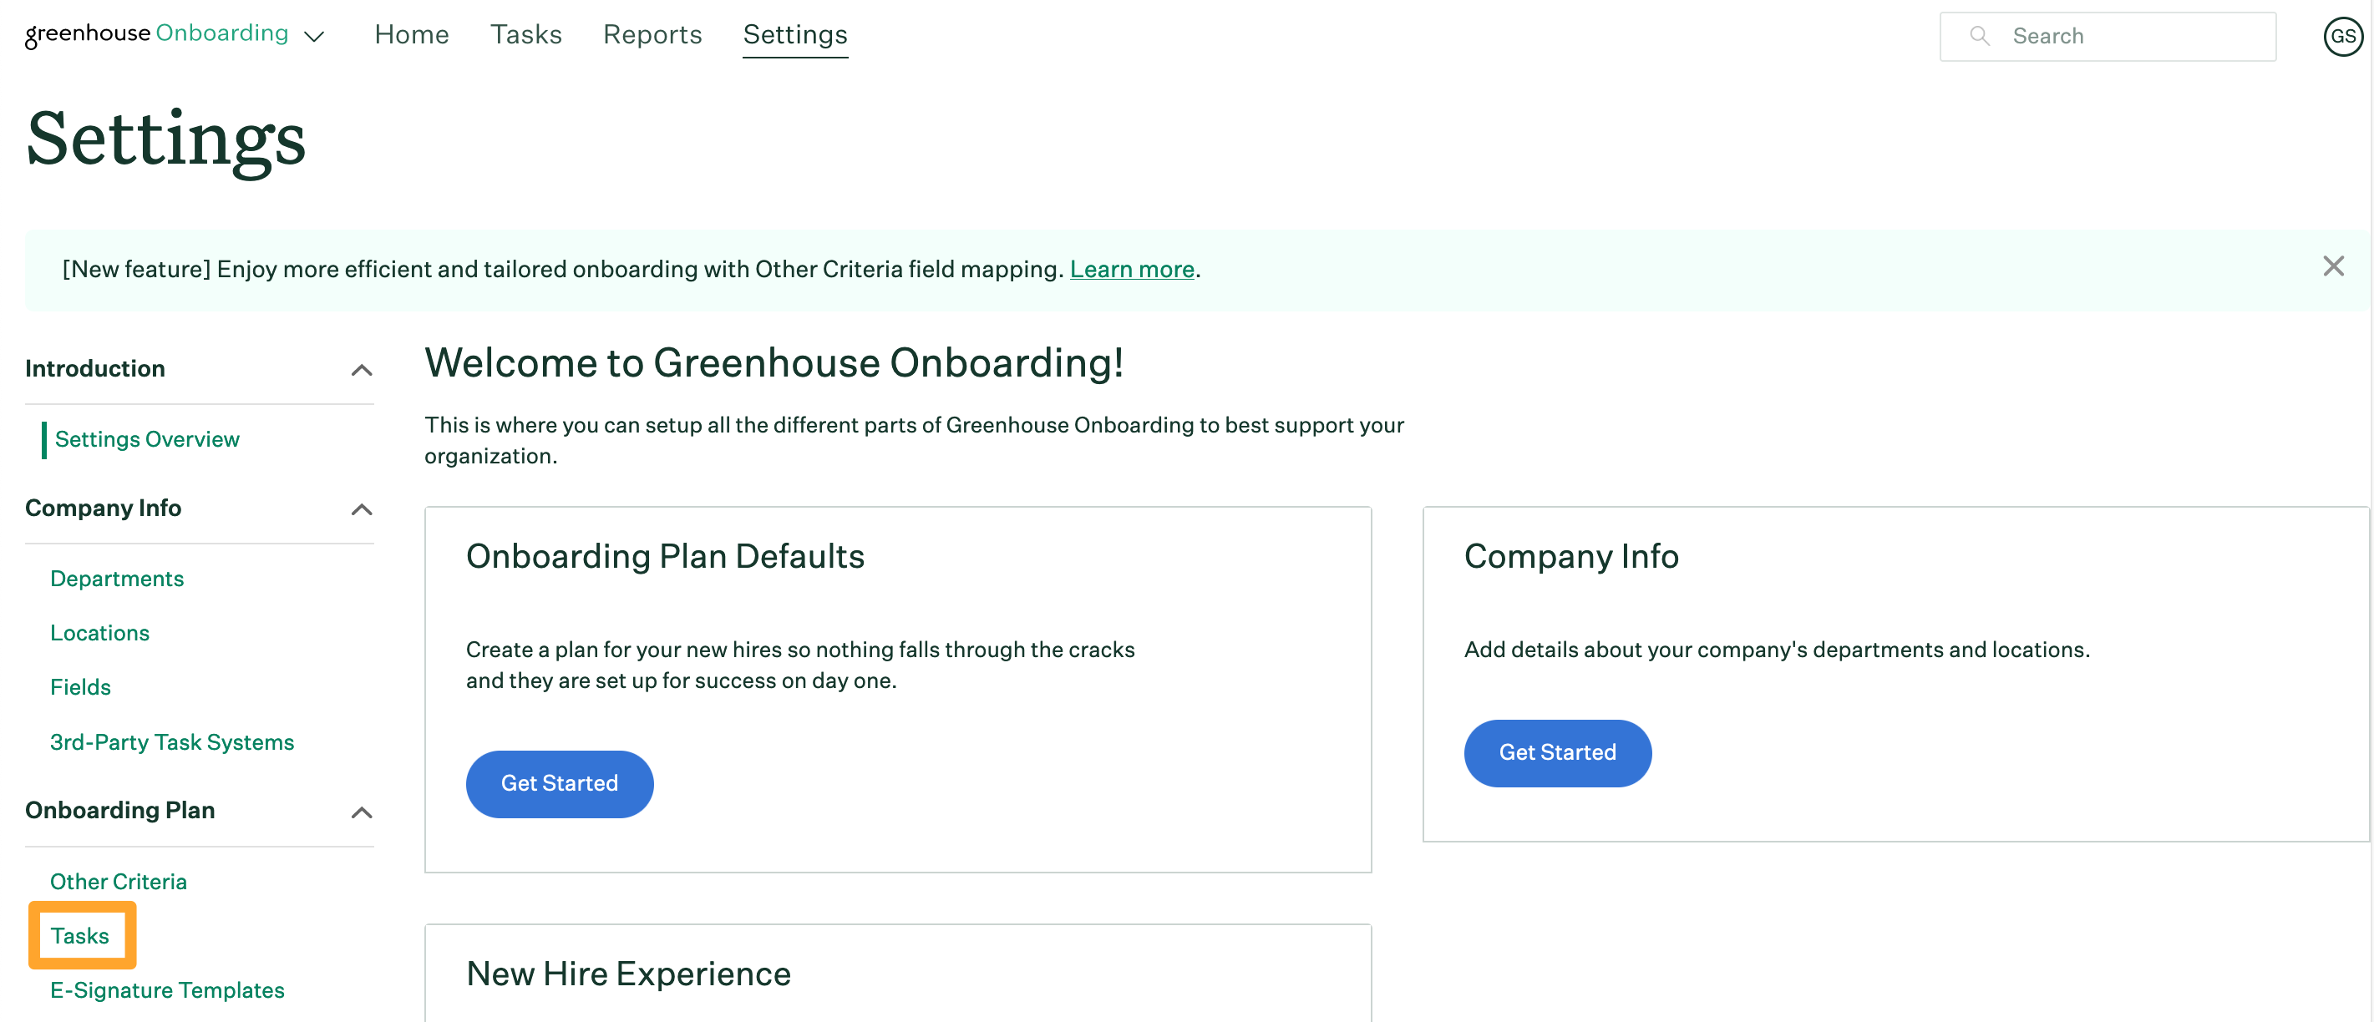This screenshot has height=1022, width=2374.
Task: Open the Fields settings page
Action: (80, 686)
